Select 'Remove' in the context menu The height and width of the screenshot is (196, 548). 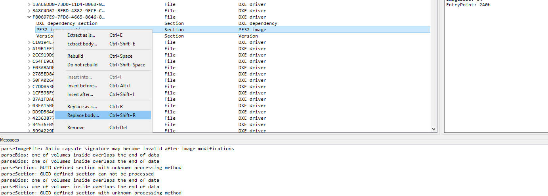point(103,128)
